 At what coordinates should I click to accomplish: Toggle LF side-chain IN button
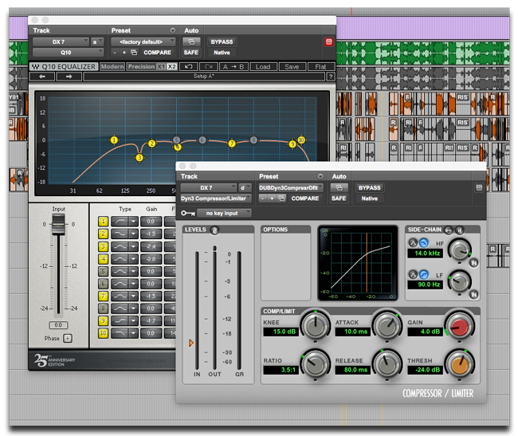(473, 294)
